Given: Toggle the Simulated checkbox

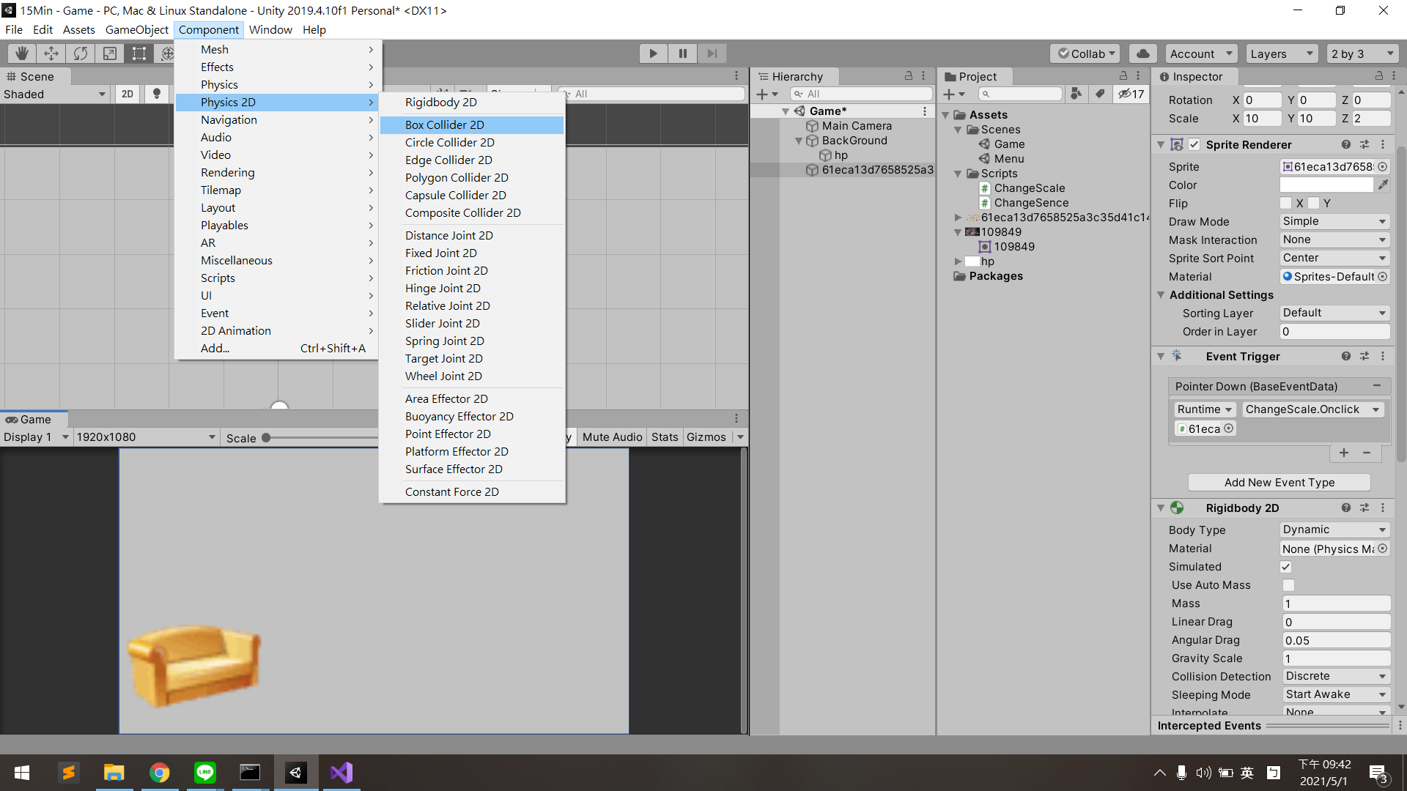Looking at the screenshot, I should (1286, 567).
